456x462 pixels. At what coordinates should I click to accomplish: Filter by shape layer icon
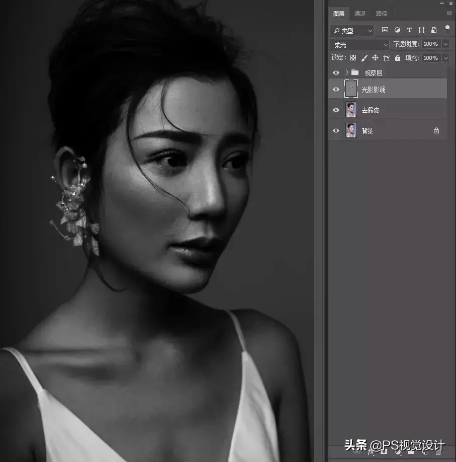tap(421, 30)
